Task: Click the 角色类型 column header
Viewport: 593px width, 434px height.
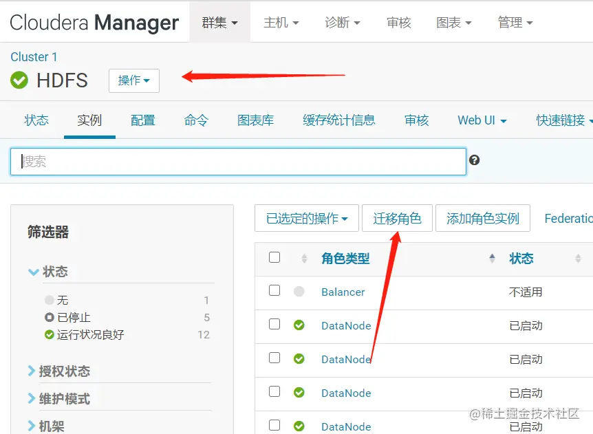Action: pyautogui.click(x=345, y=259)
